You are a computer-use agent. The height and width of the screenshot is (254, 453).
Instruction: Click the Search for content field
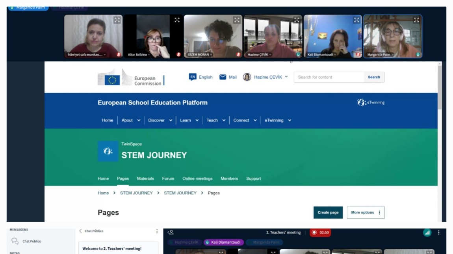(x=329, y=77)
